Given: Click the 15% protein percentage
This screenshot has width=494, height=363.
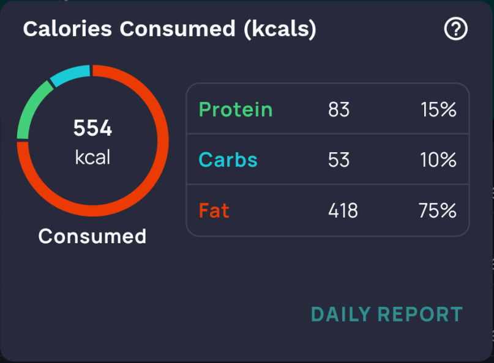Looking at the screenshot, I should coord(438,110).
